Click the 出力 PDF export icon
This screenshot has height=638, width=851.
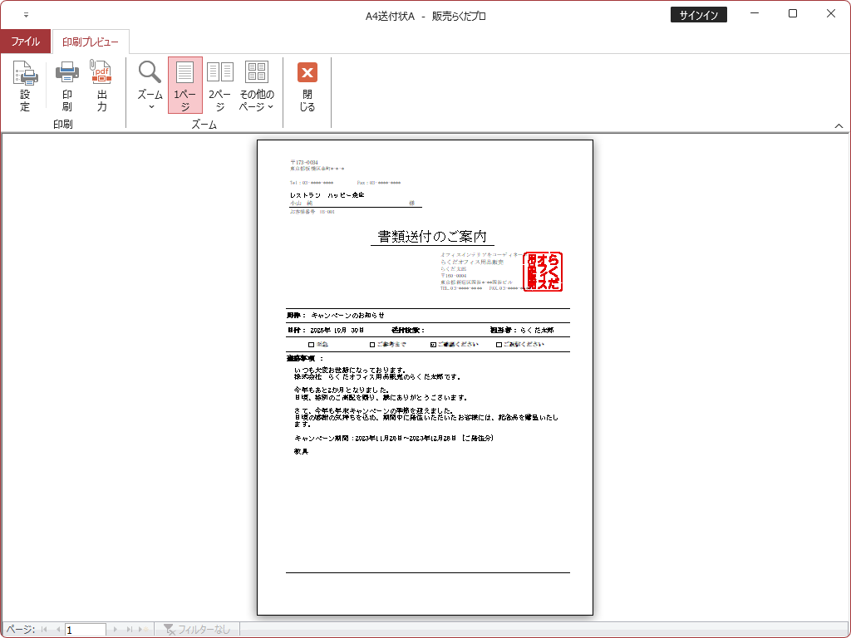101,86
